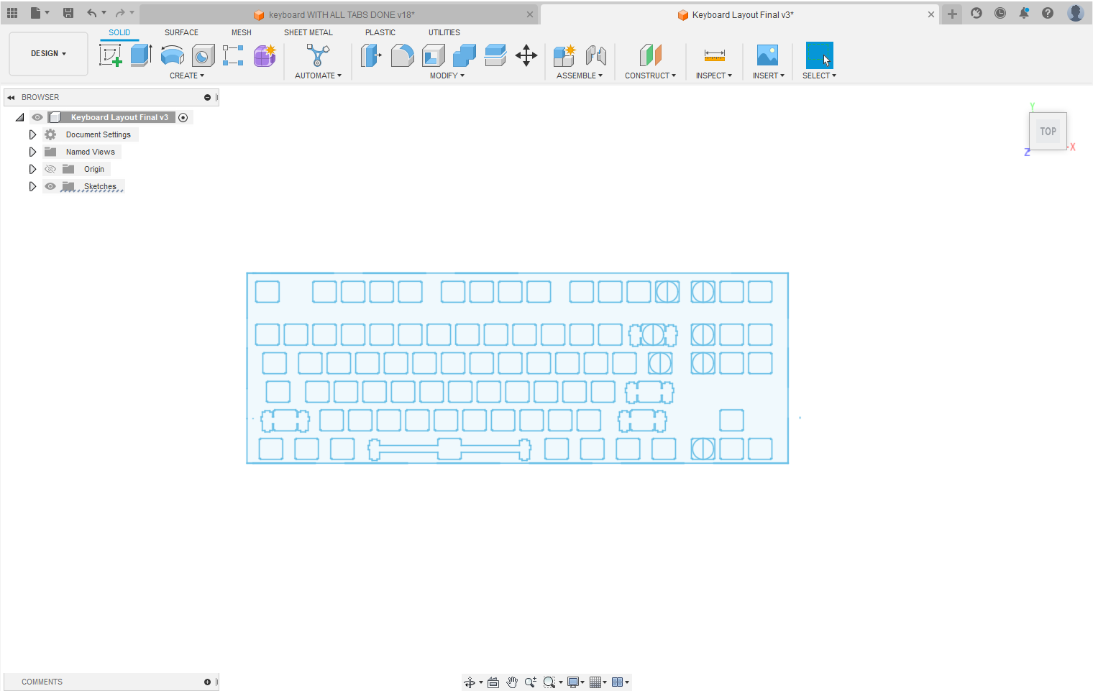Click the Offset Plane construct icon
Image resolution: width=1093 pixels, height=691 pixels.
click(x=650, y=55)
